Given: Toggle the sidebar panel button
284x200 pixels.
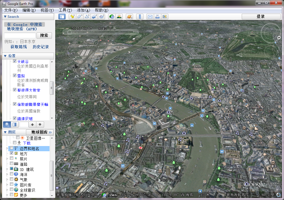Looking at the screenshot, I should coord(62,17).
